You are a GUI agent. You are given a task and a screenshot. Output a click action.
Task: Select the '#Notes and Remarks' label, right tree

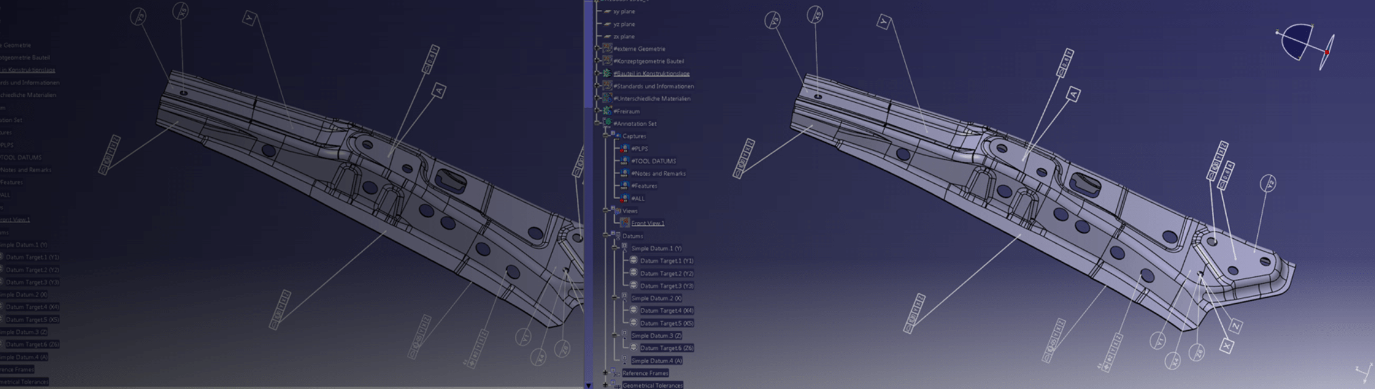click(658, 173)
